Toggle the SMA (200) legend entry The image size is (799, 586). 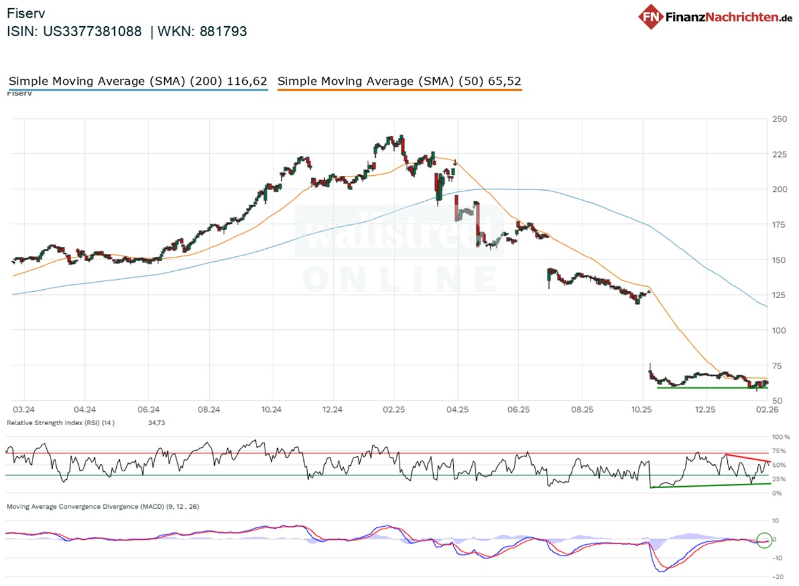[138, 81]
